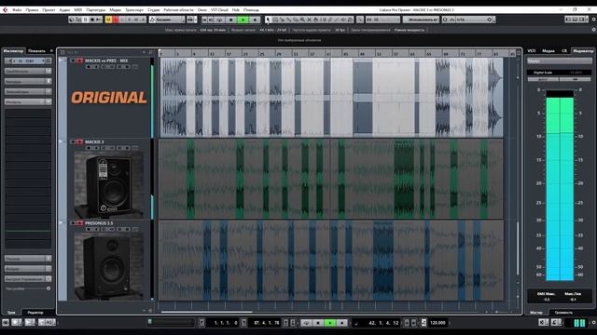
Task: Open the Hub menu
Action: click(236, 10)
